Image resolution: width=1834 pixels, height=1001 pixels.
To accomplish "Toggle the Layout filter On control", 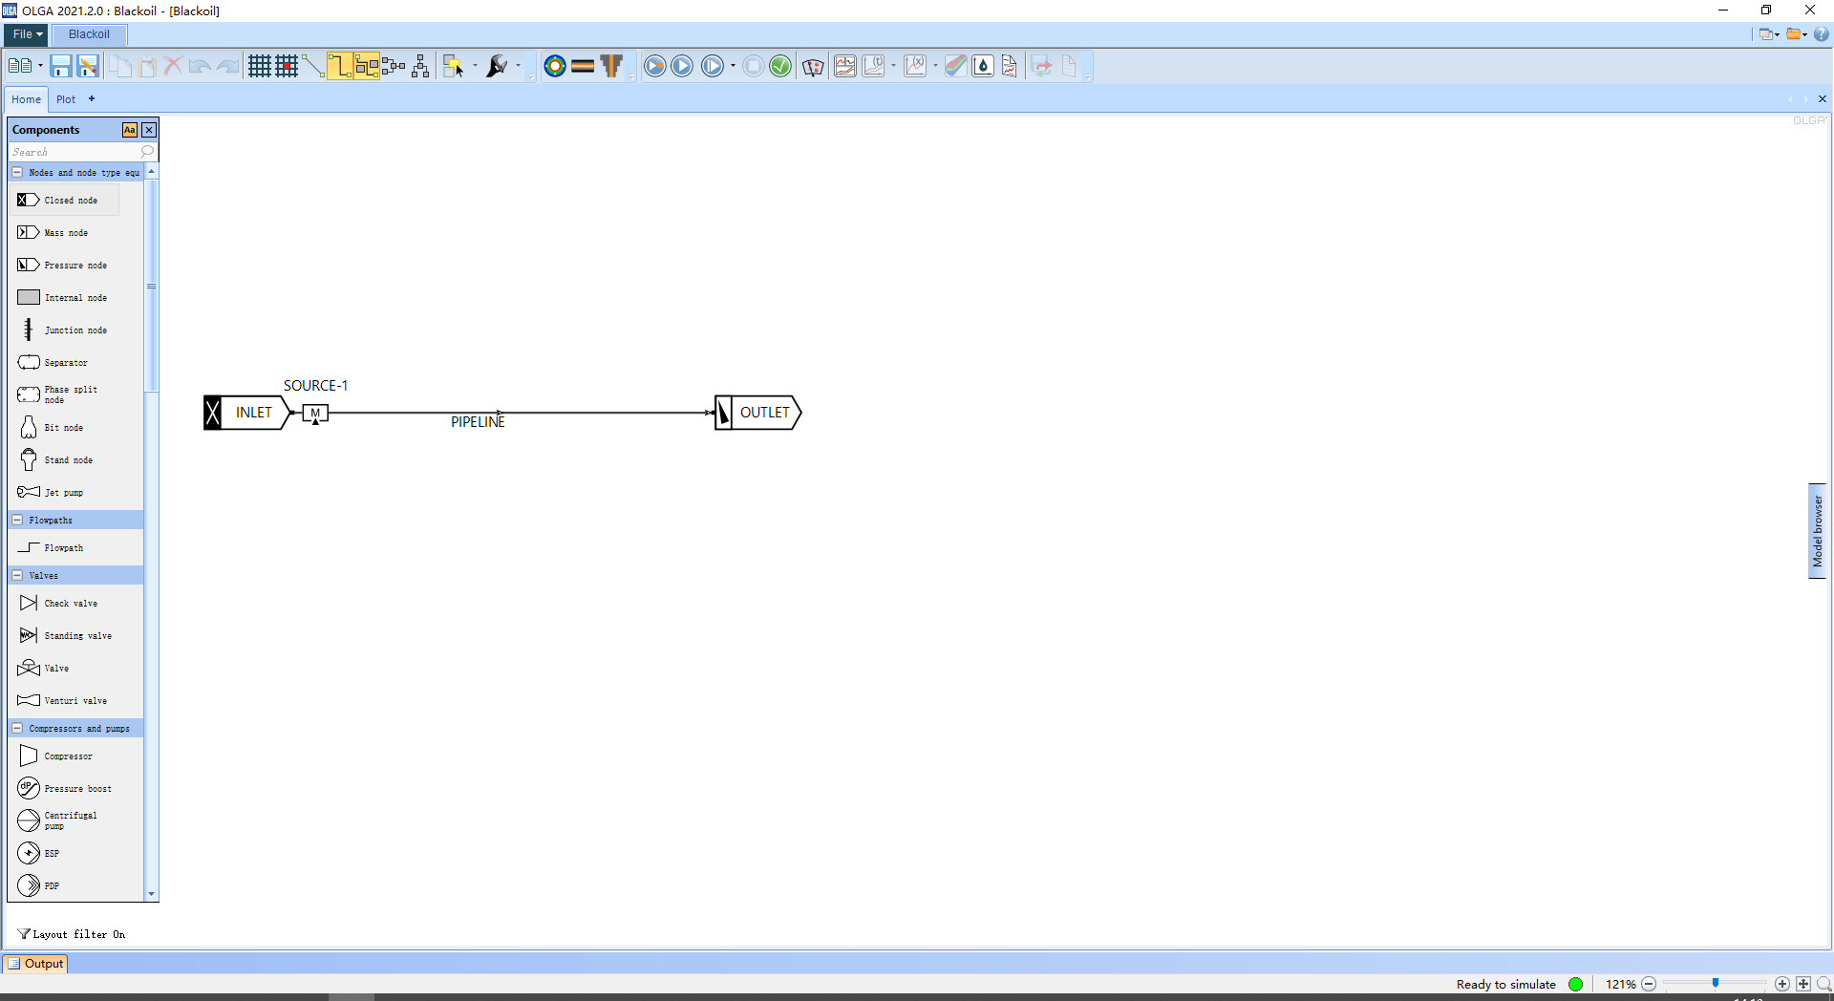I will [73, 934].
